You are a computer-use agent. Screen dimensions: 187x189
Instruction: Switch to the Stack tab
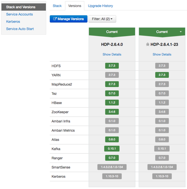coord(57,6)
